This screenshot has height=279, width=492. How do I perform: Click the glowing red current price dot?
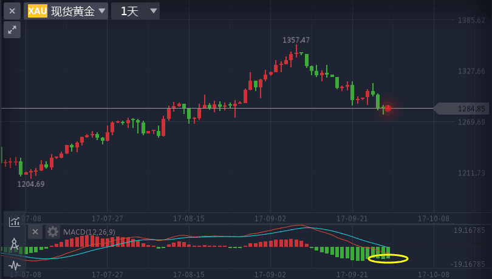(388, 109)
